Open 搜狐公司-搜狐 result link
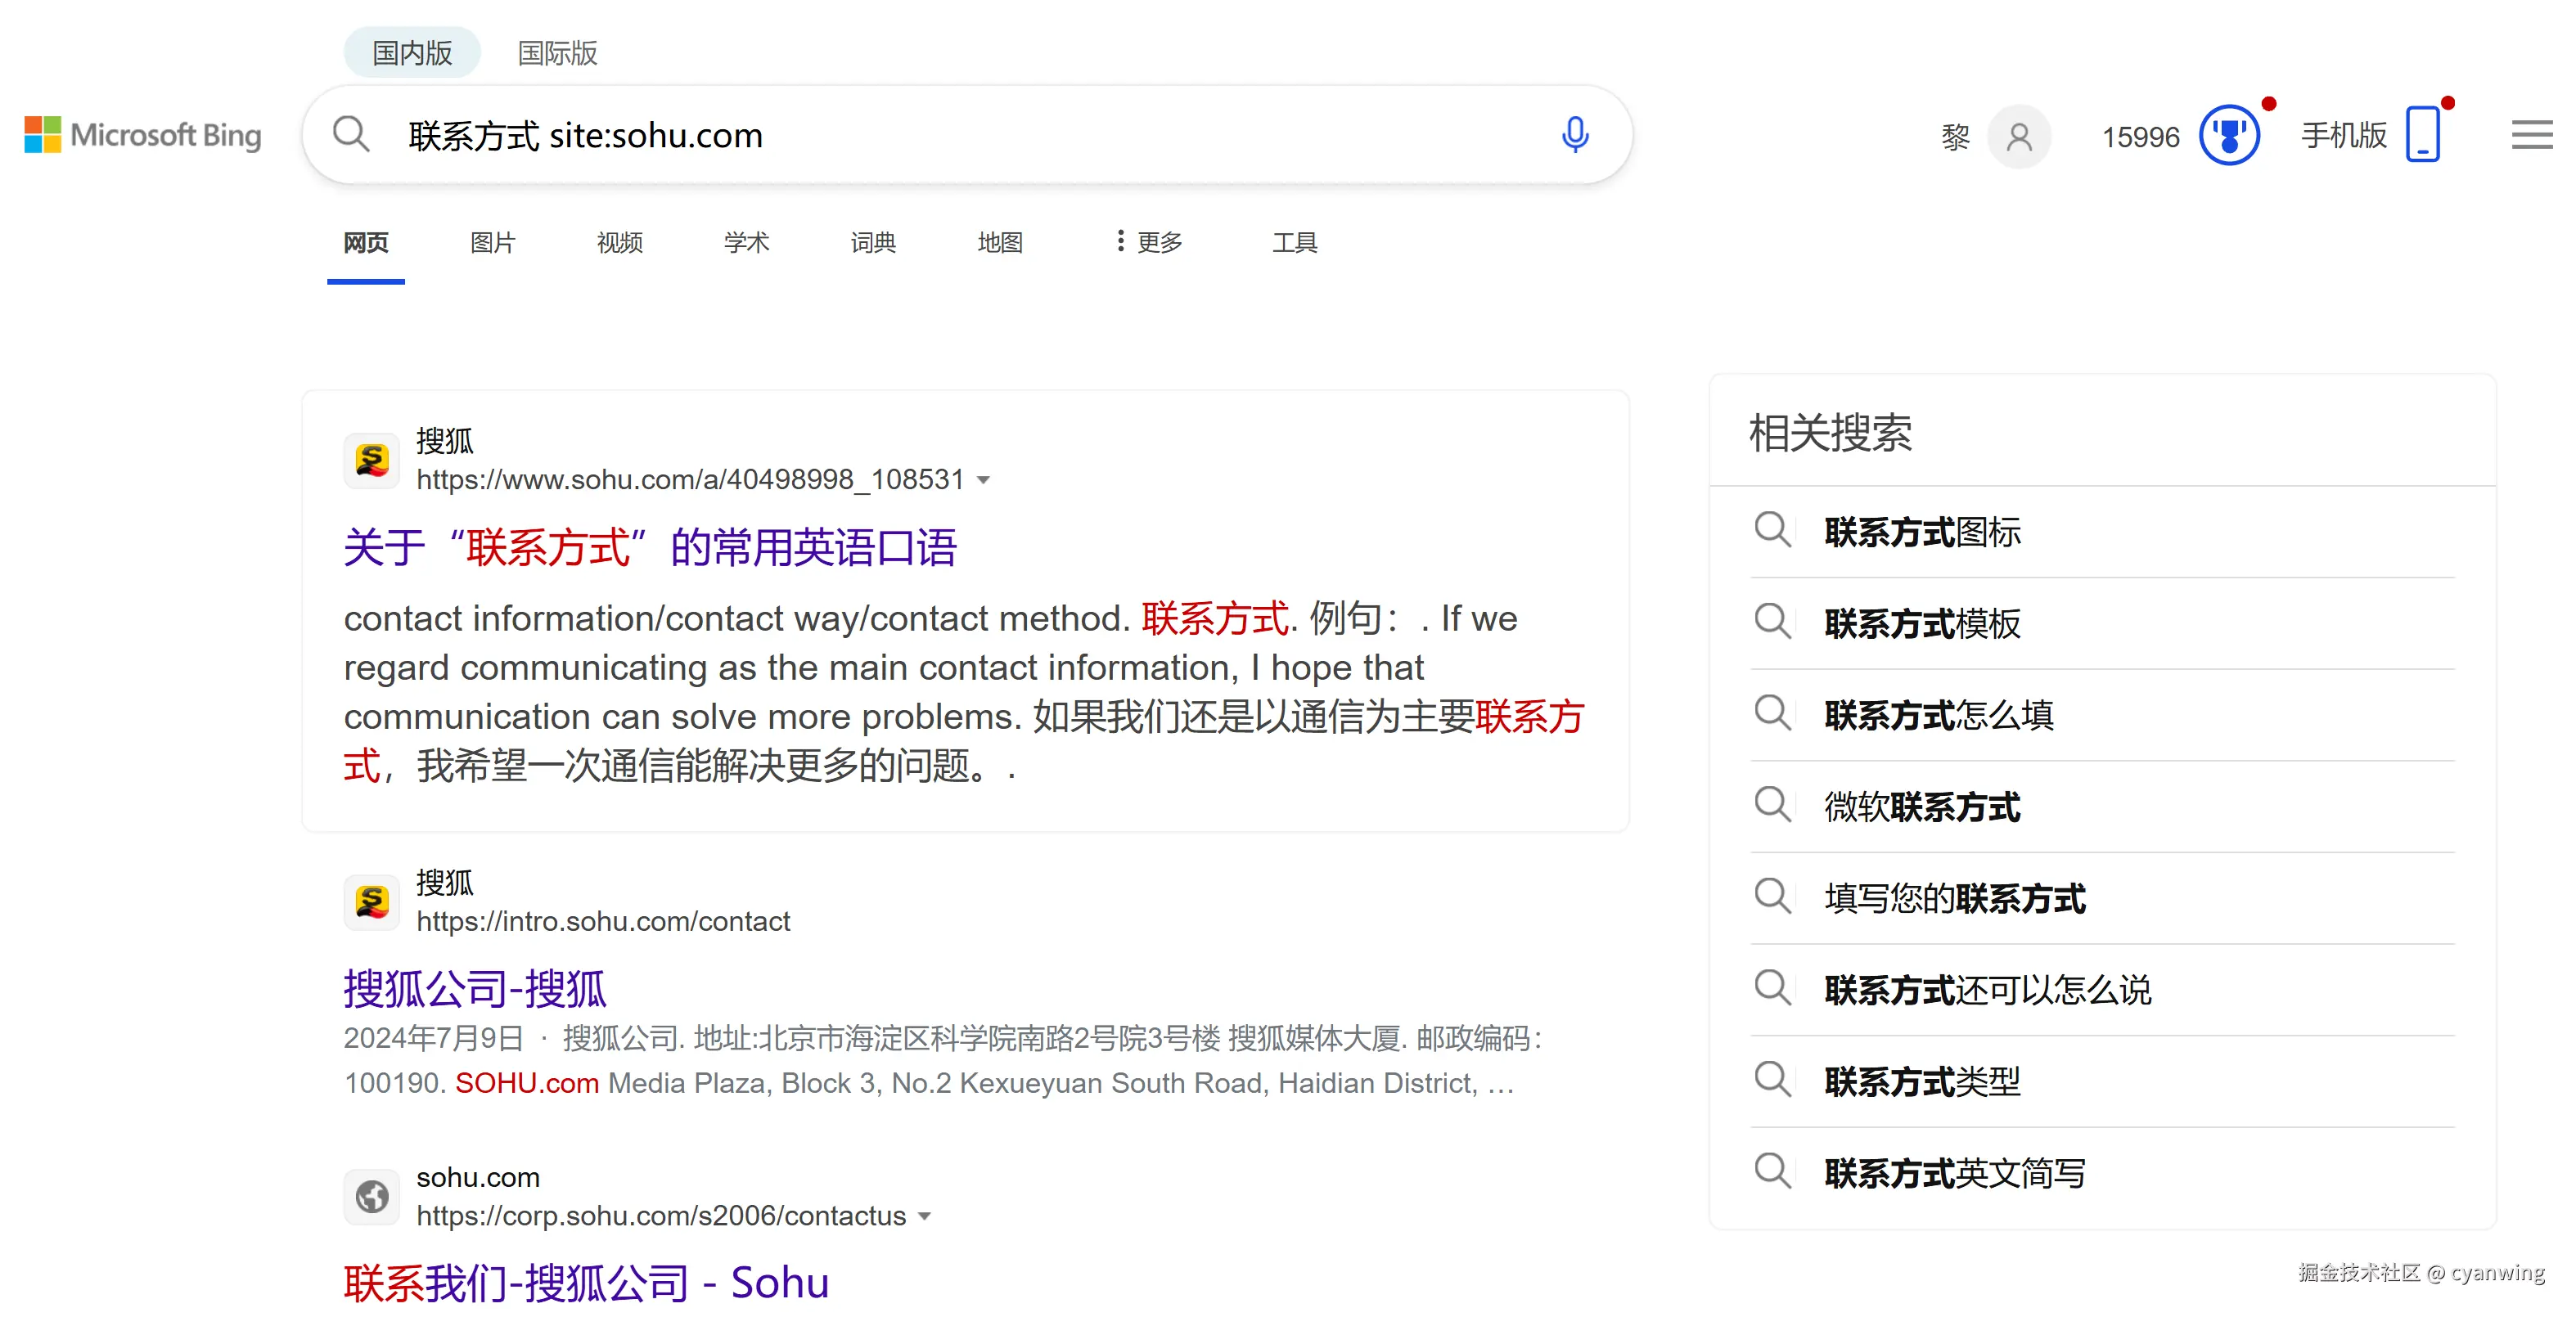The height and width of the screenshot is (1317, 2576). pos(475,988)
